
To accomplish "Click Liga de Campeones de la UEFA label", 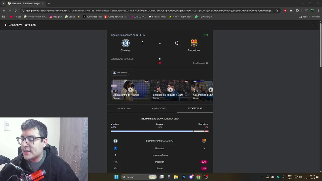I will [x=128, y=35].
